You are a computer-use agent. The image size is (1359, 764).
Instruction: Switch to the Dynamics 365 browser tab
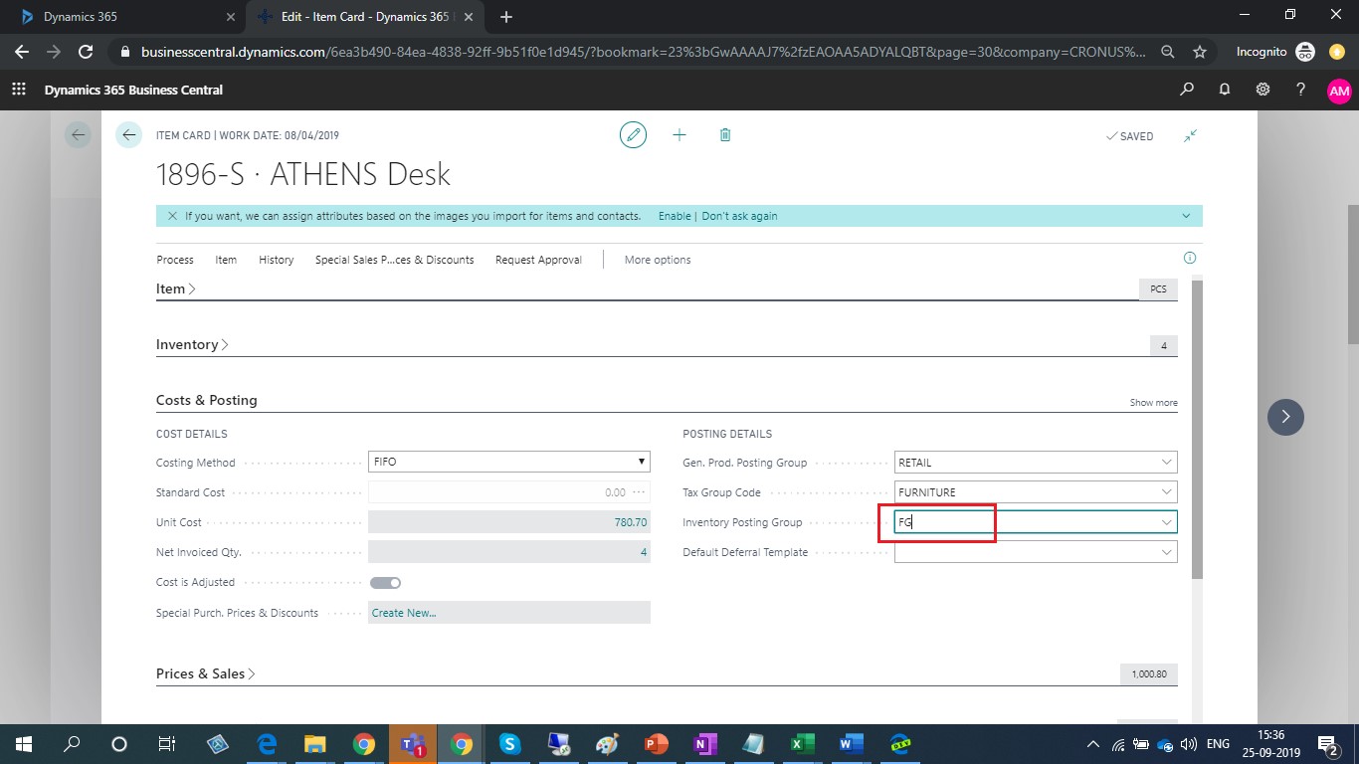pyautogui.click(x=122, y=17)
